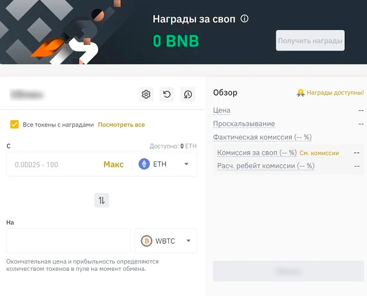Click the blurred tab title beside gear icon

coord(27,95)
